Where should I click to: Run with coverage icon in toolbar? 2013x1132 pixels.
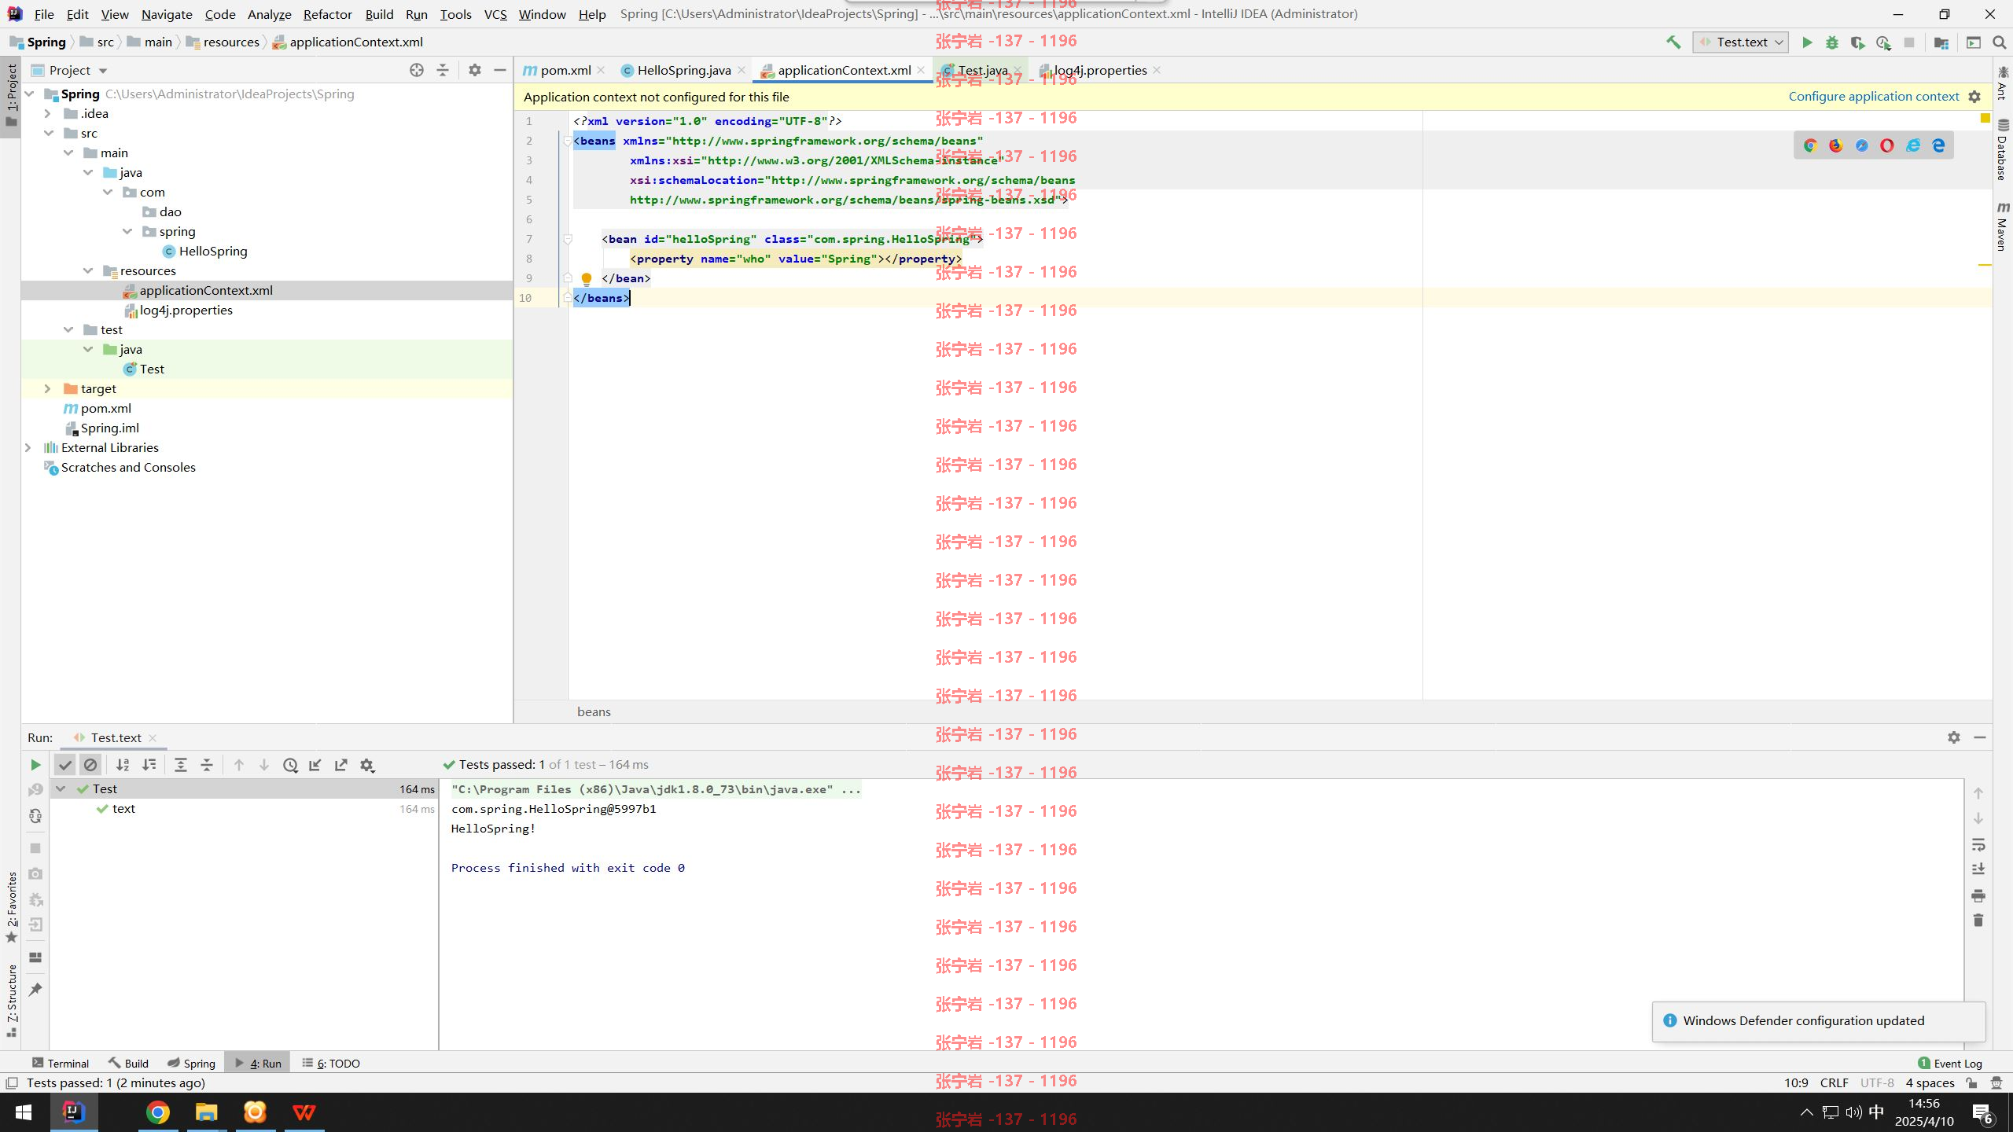pos(1857,42)
